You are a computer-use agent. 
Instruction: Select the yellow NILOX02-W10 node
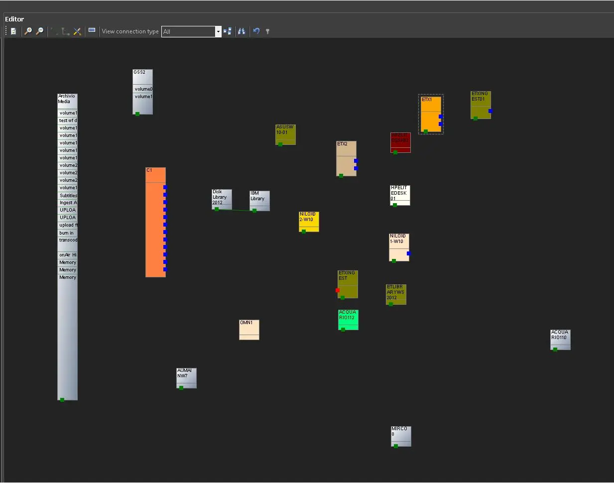coord(308,221)
